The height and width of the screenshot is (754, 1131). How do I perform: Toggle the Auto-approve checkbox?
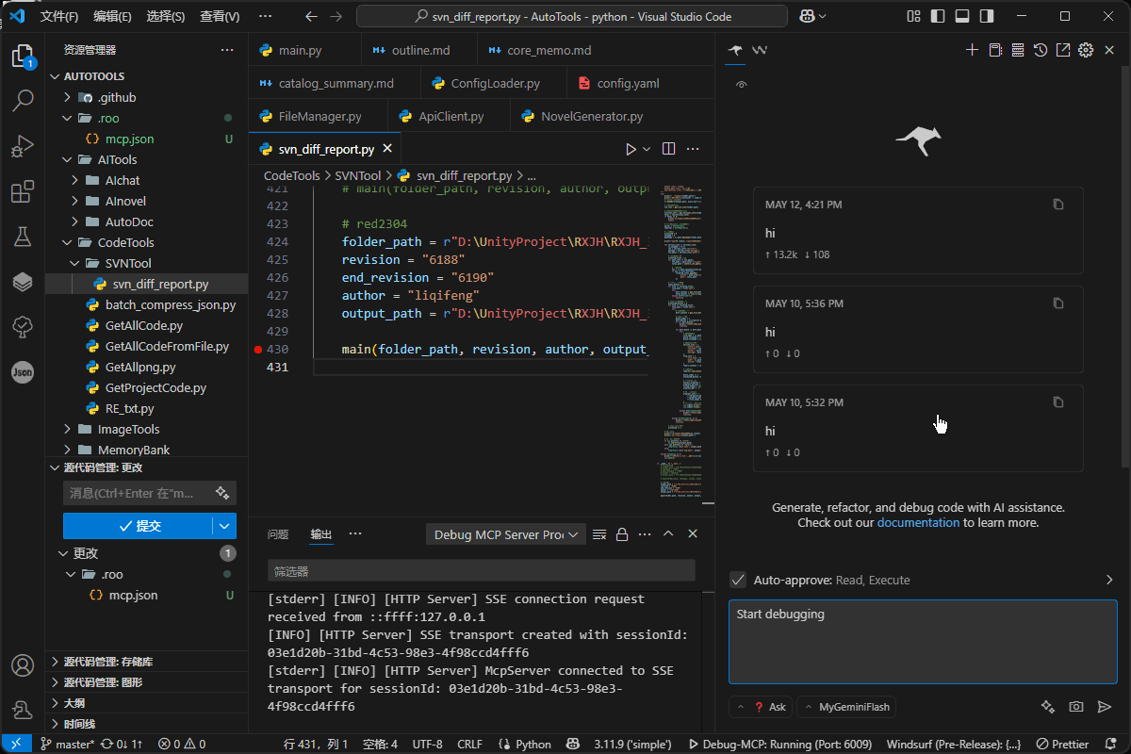738,580
